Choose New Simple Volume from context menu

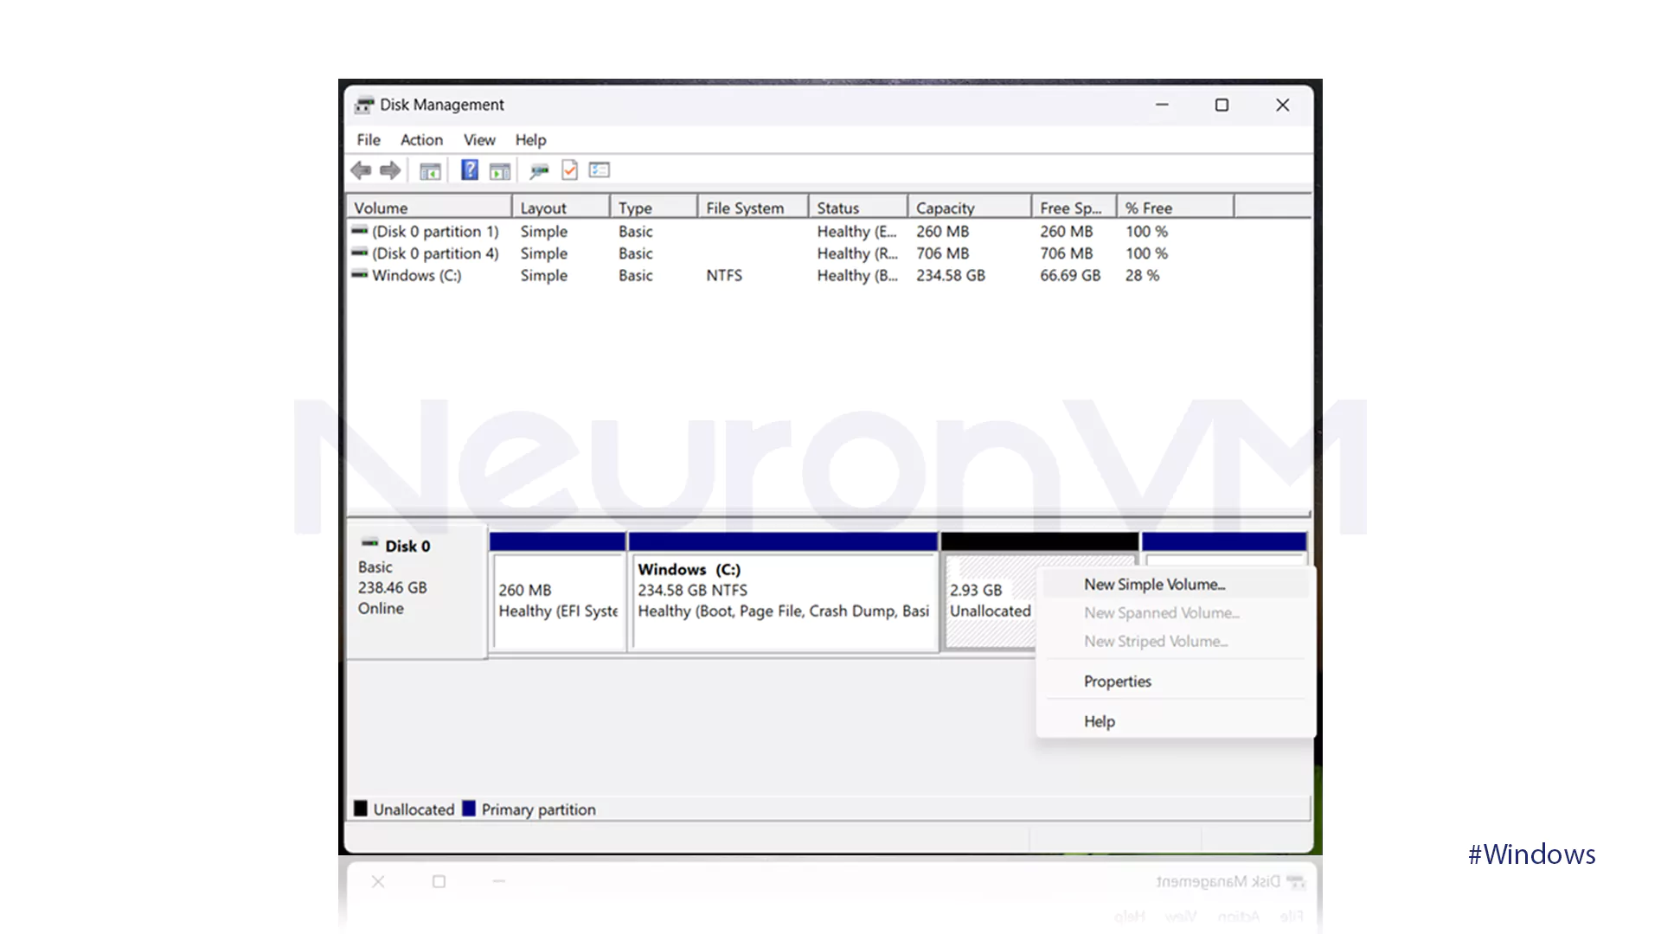[1176, 585]
